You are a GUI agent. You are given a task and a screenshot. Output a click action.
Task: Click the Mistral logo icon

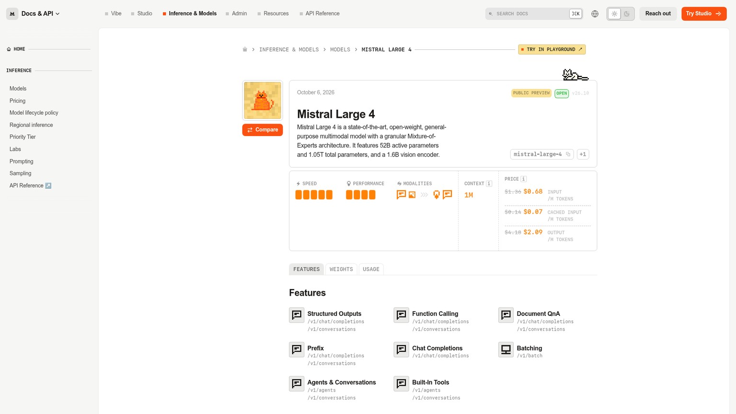[12, 13]
